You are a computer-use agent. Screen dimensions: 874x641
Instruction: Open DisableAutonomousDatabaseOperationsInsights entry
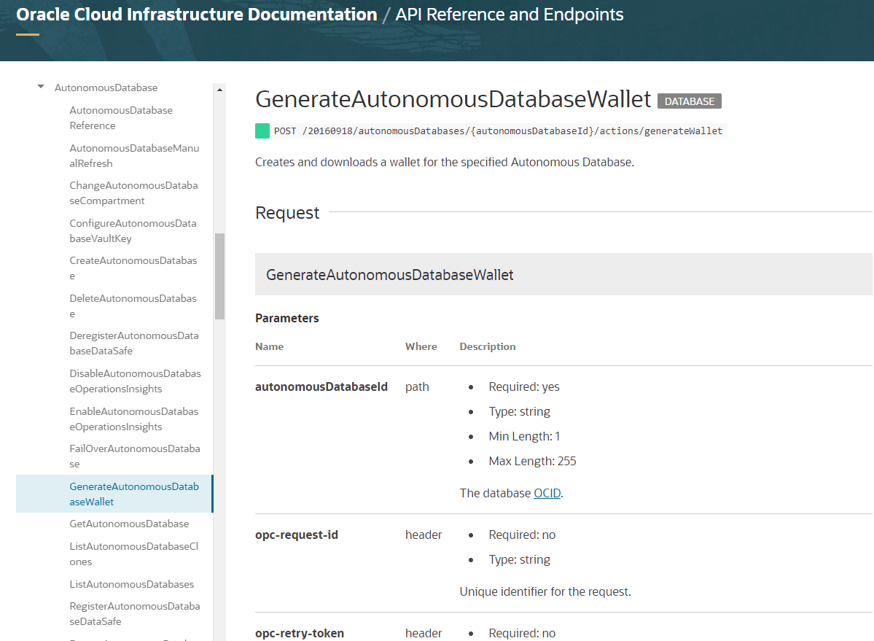pyautogui.click(x=135, y=381)
